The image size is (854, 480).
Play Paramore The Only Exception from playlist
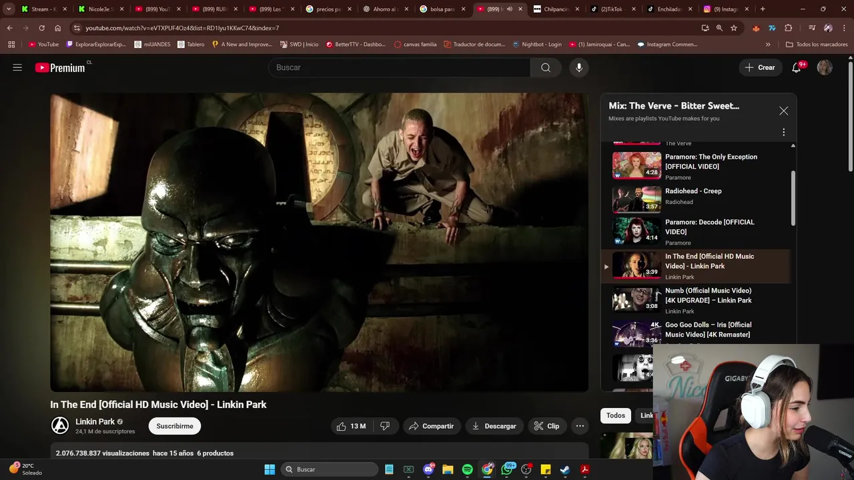tap(696, 165)
